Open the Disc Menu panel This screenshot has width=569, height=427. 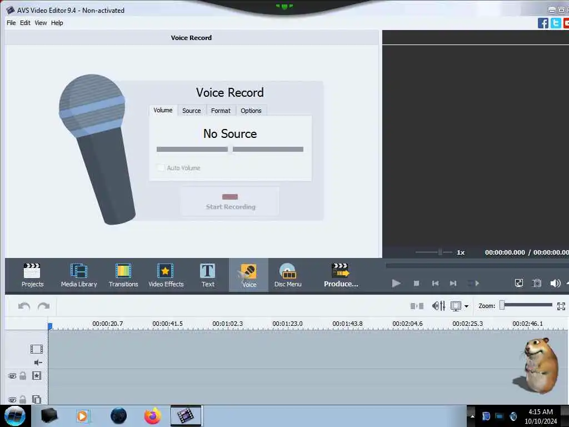click(x=288, y=275)
